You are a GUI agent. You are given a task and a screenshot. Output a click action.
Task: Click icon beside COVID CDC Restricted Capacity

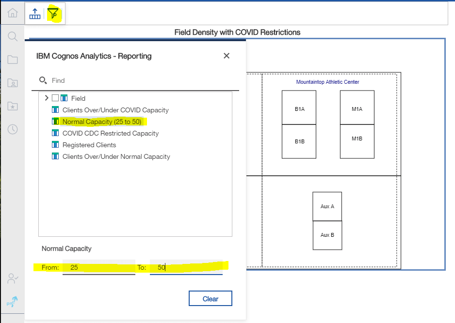(x=55, y=133)
